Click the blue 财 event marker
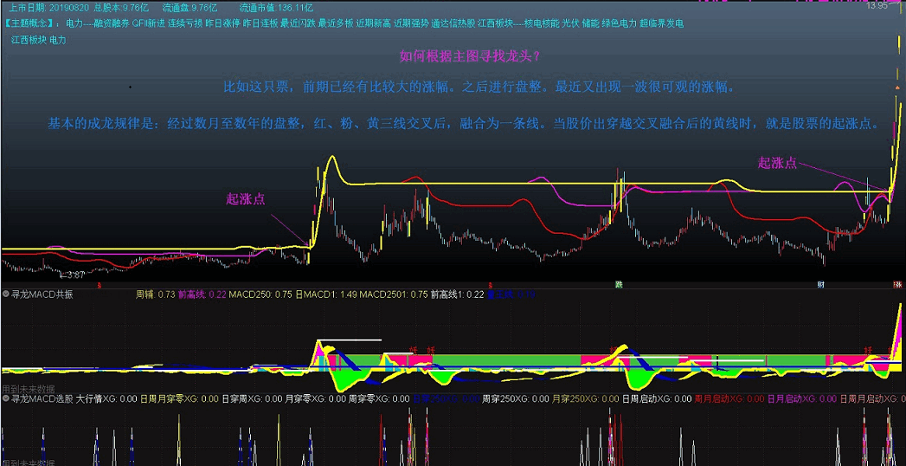 [x=821, y=285]
